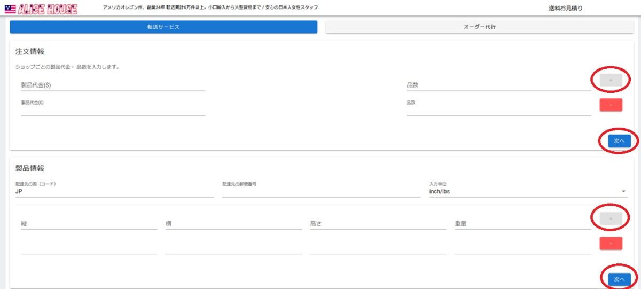
Task: Remove row with red minus in 製品情報
Action: pyautogui.click(x=611, y=244)
